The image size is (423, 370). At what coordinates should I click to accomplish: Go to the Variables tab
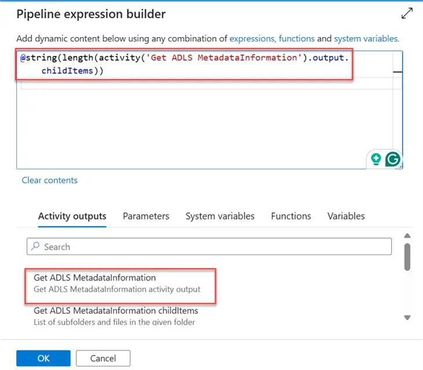[346, 216]
